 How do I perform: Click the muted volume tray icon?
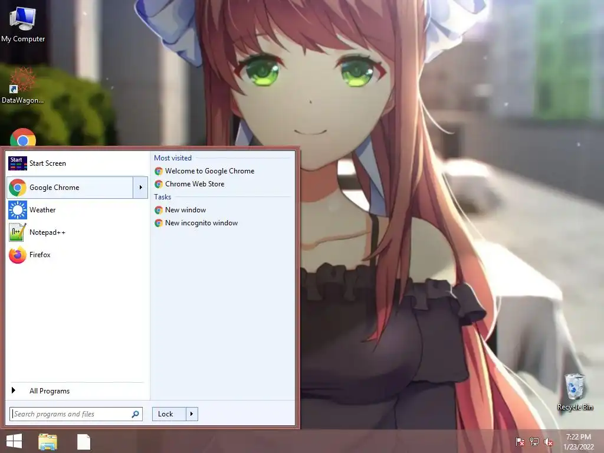549,442
